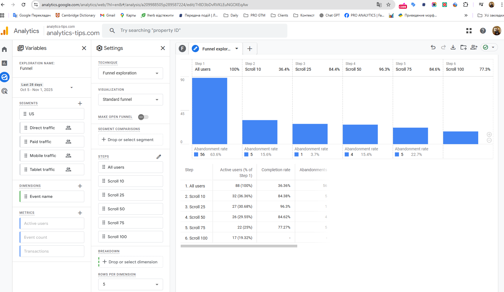Screen dimensions: 504x292
Task: Open Rows per dimension dropdown
Action: [131, 284]
